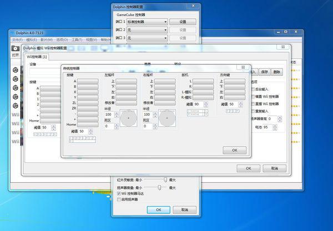Click the L-模拟 mapping button
The image size is (333, 231).
(203, 92)
